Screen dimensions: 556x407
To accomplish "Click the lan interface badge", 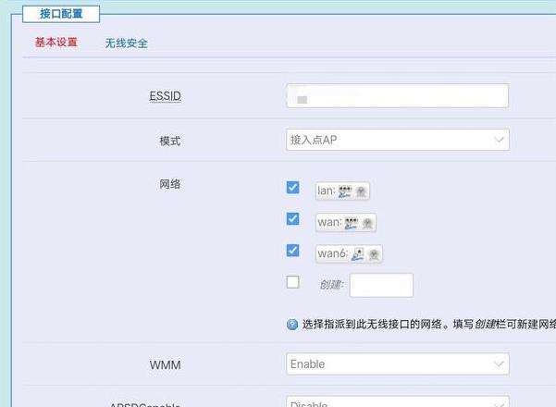I will [342, 191].
